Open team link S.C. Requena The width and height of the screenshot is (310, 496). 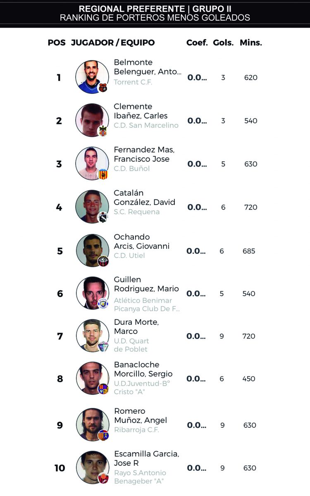pyautogui.click(x=136, y=212)
